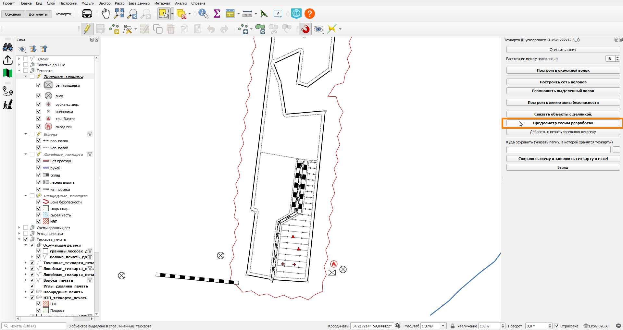The image size is (623, 330).
Task: Toggle visibility of быт площадки symbol
Action: pos(39,85)
